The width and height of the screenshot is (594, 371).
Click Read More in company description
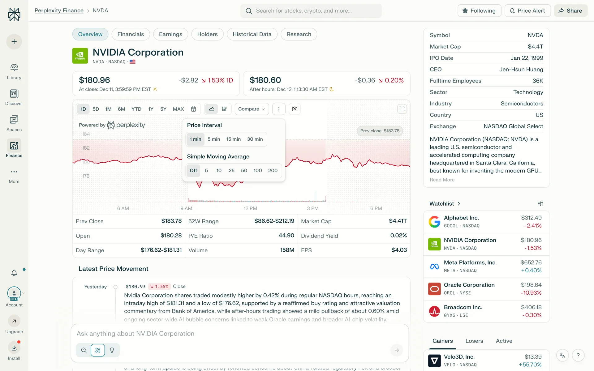tap(442, 180)
